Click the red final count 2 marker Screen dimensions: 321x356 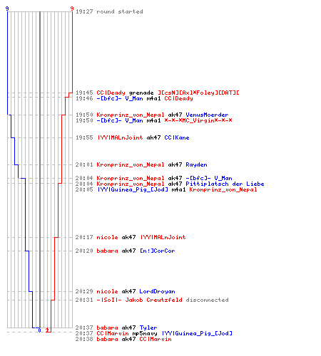point(47,330)
